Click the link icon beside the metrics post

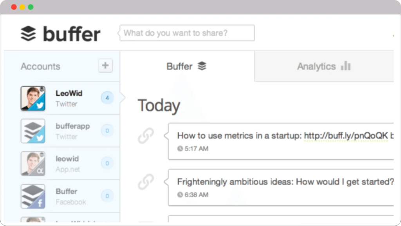click(x=146, y=135)
